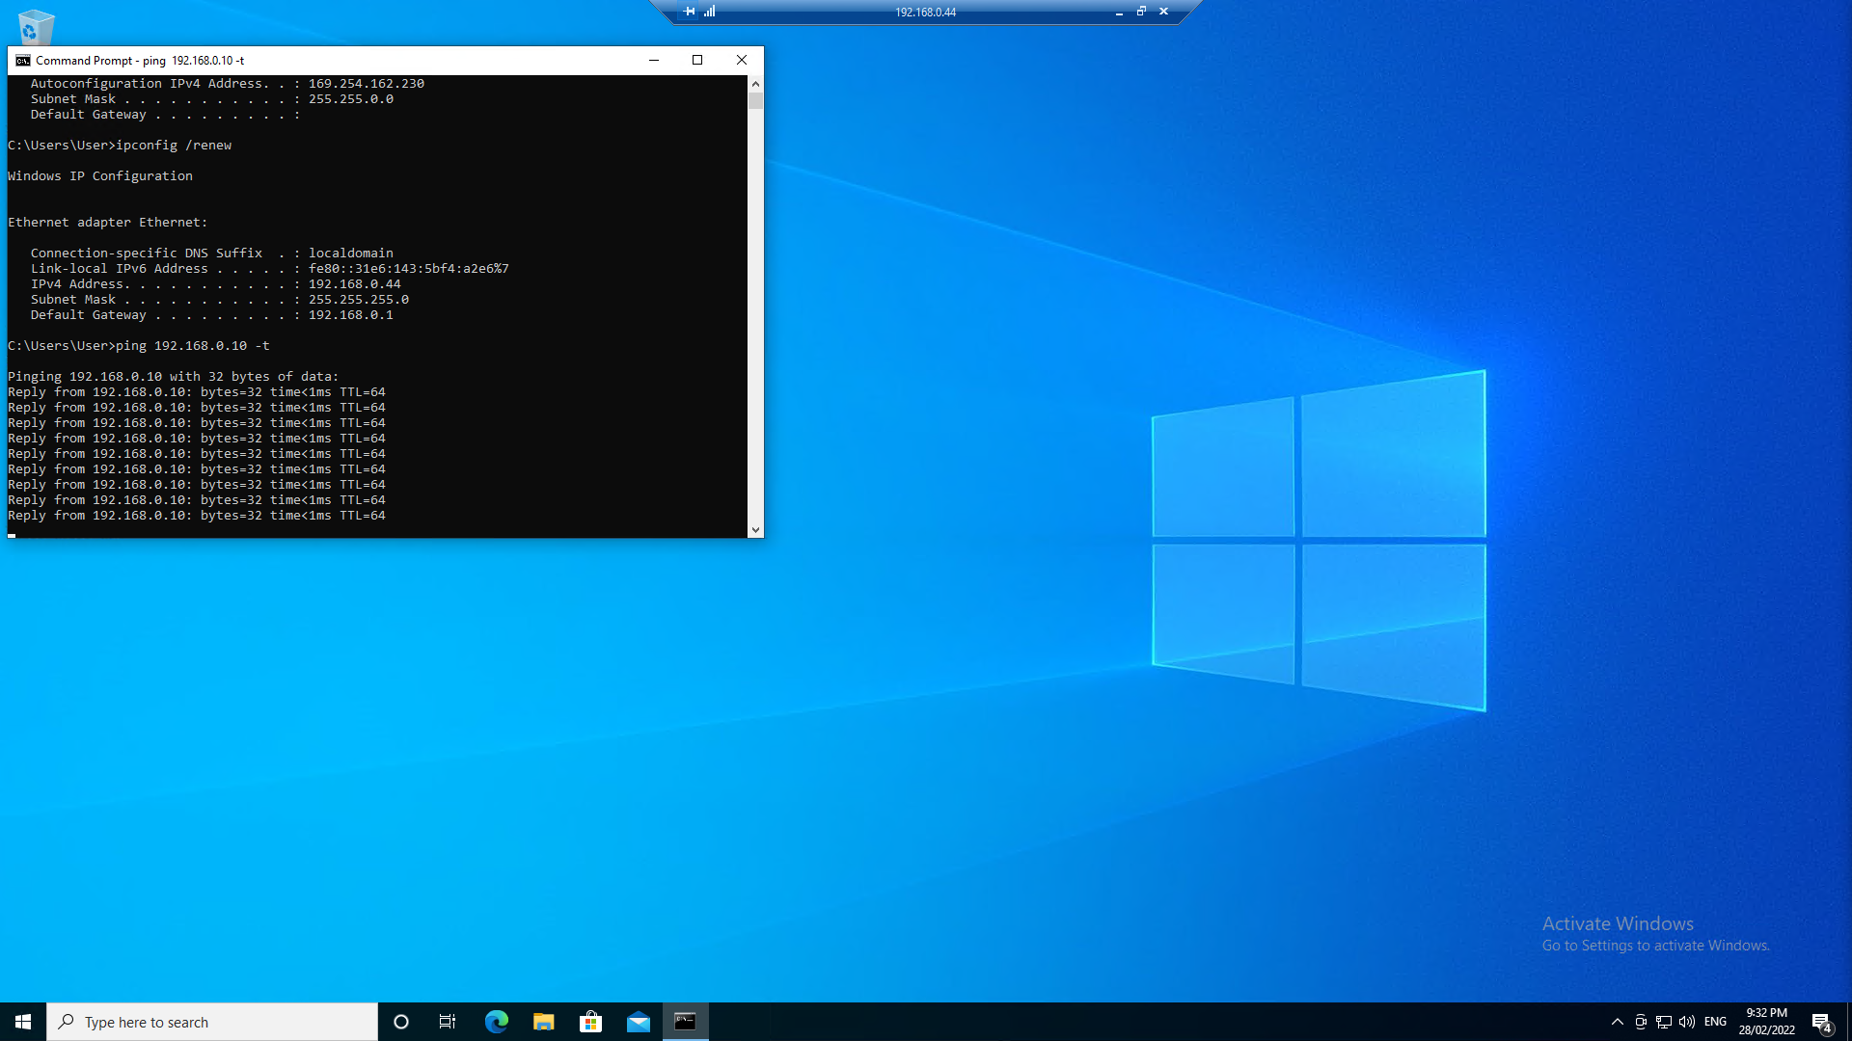Open the ENG input language selector

tap(1715, 1022)
